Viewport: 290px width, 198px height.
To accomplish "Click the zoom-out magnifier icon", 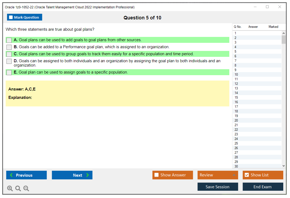I will pyautogui.click(x=26, y=188).
